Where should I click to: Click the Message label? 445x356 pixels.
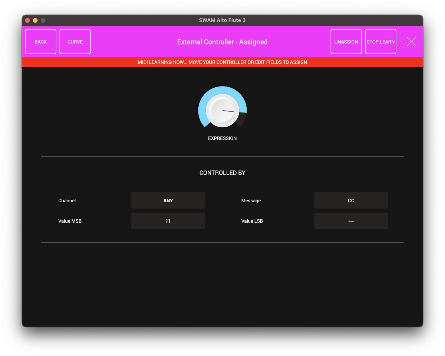[x=251, y=201]
